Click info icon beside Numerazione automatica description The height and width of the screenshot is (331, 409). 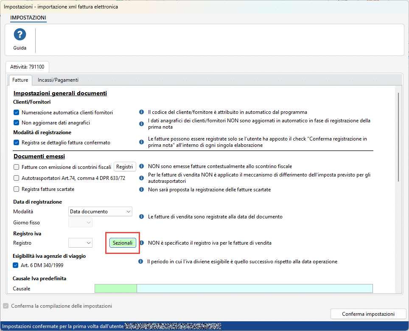(141, 112)
